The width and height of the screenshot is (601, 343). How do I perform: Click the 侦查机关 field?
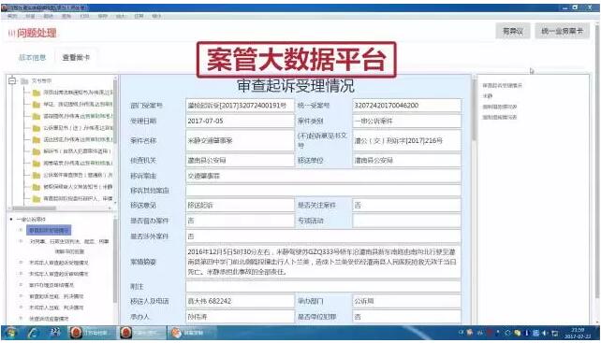point(240,161)
